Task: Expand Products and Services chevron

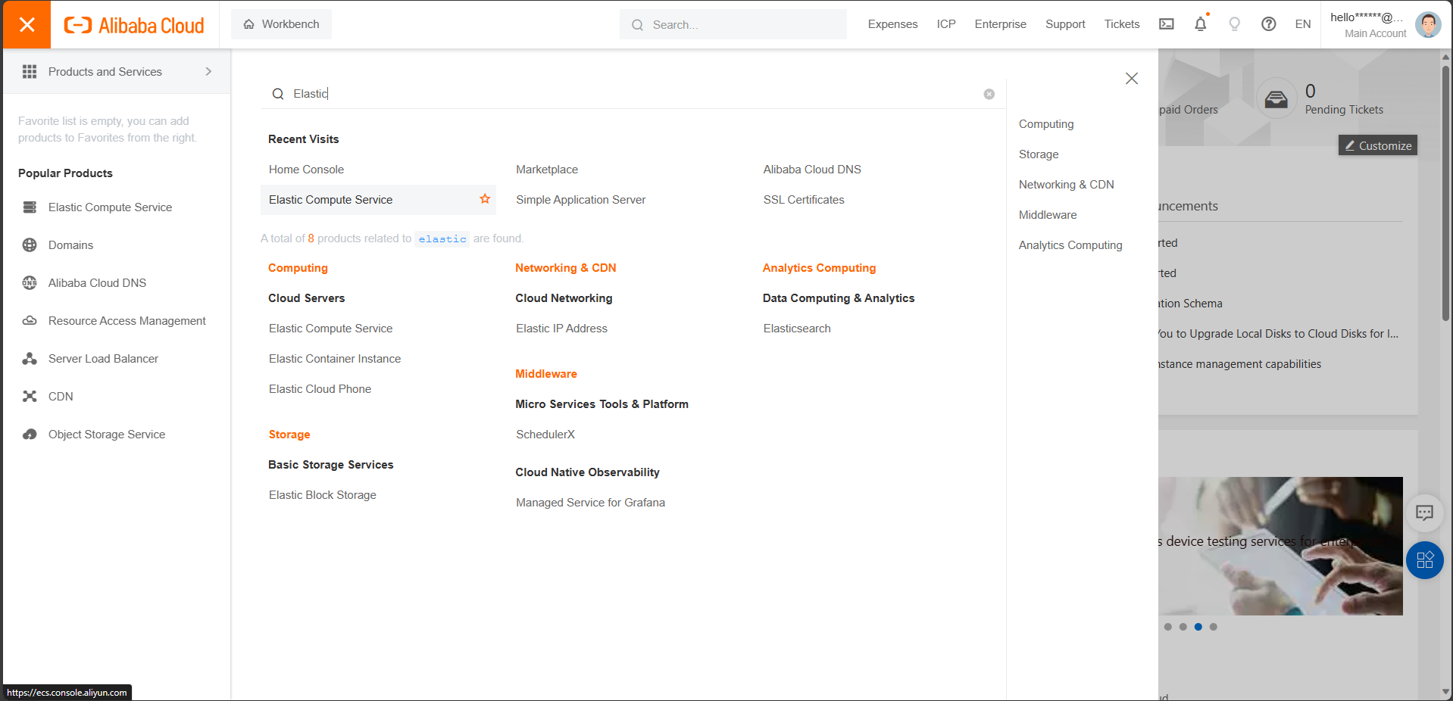Action: coord(208,71)
